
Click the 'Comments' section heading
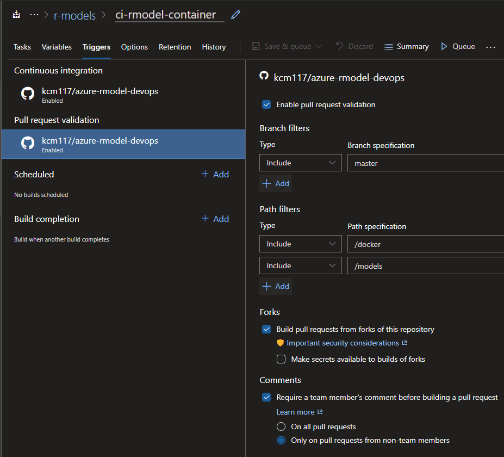(281, 380)
